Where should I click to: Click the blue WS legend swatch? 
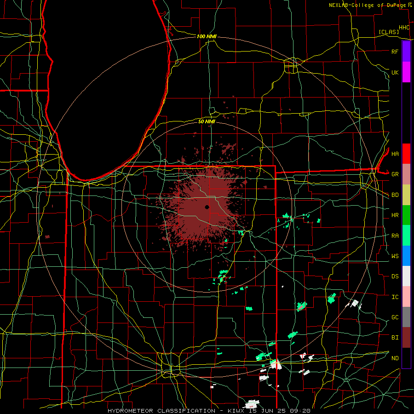coord(406,256)
